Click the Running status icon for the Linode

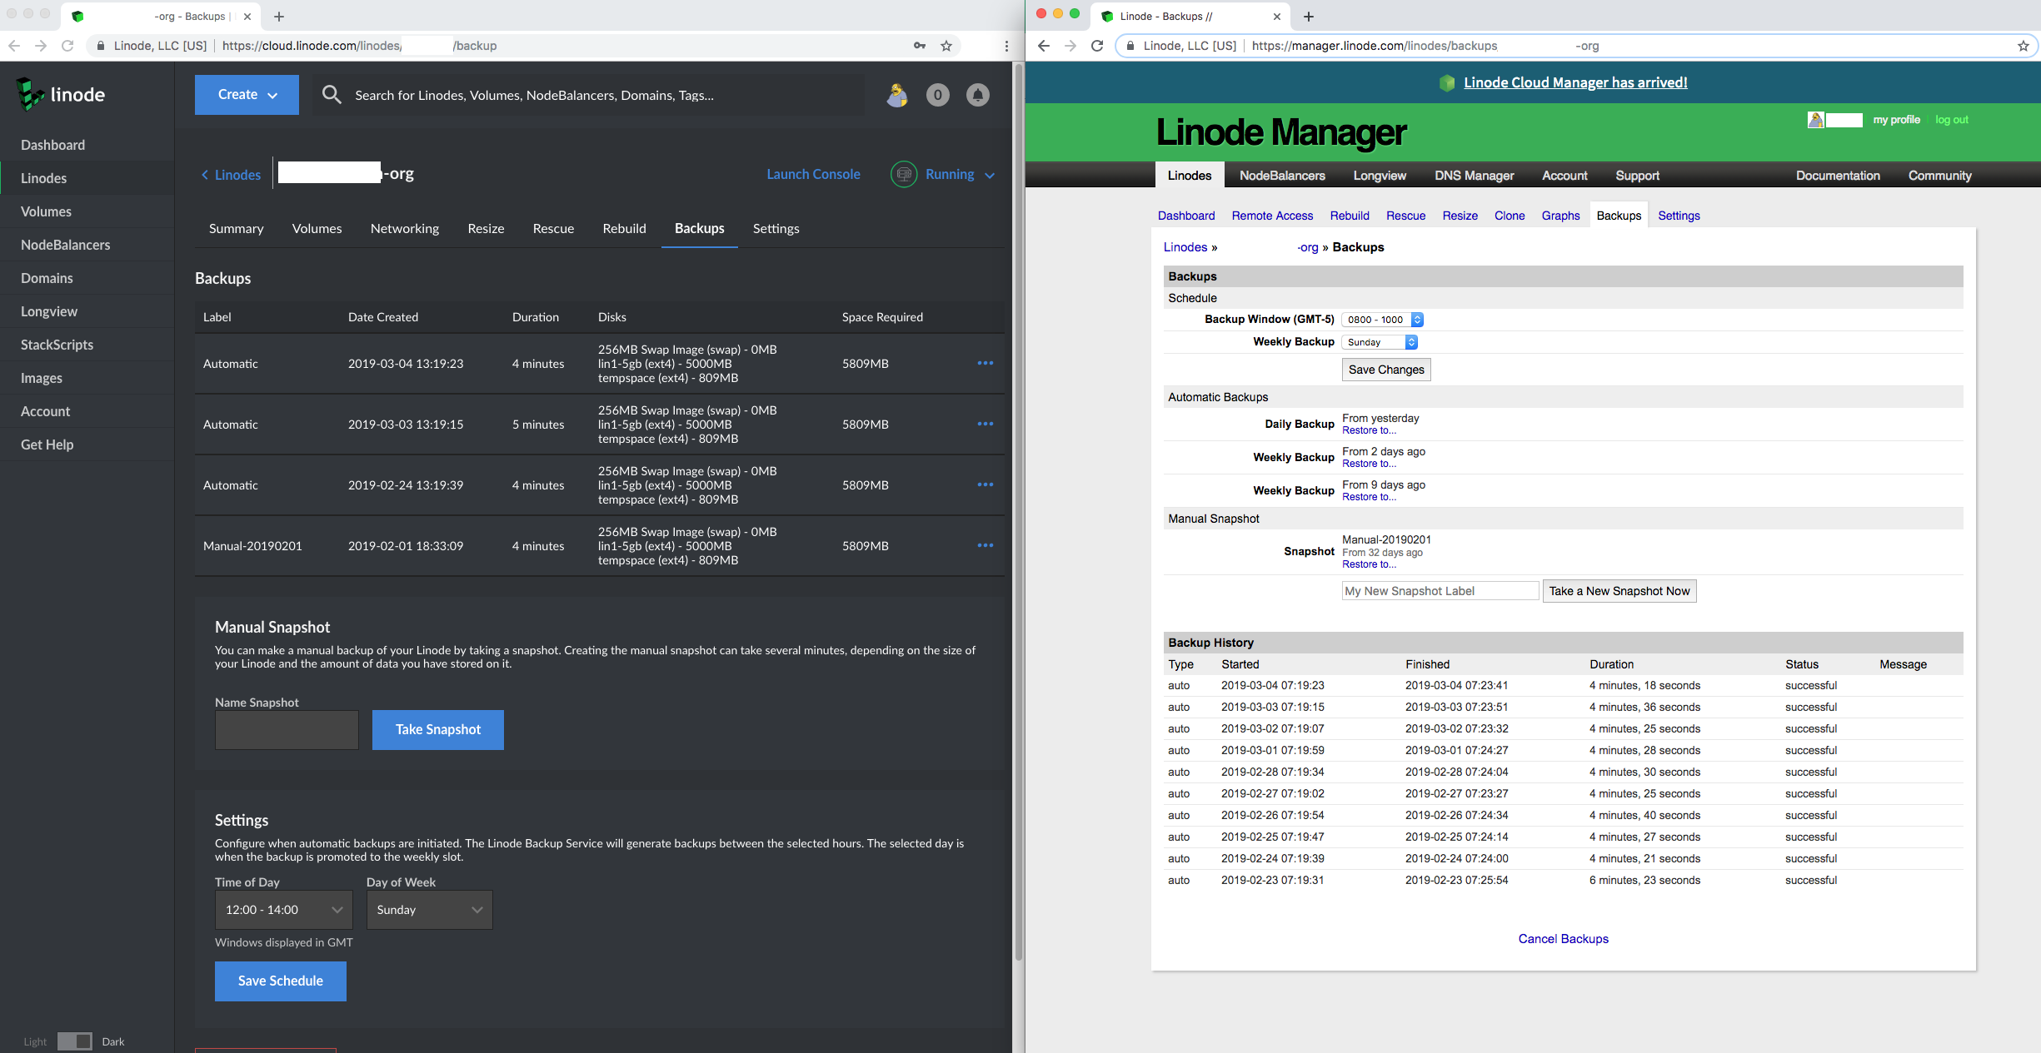point(904,174)
